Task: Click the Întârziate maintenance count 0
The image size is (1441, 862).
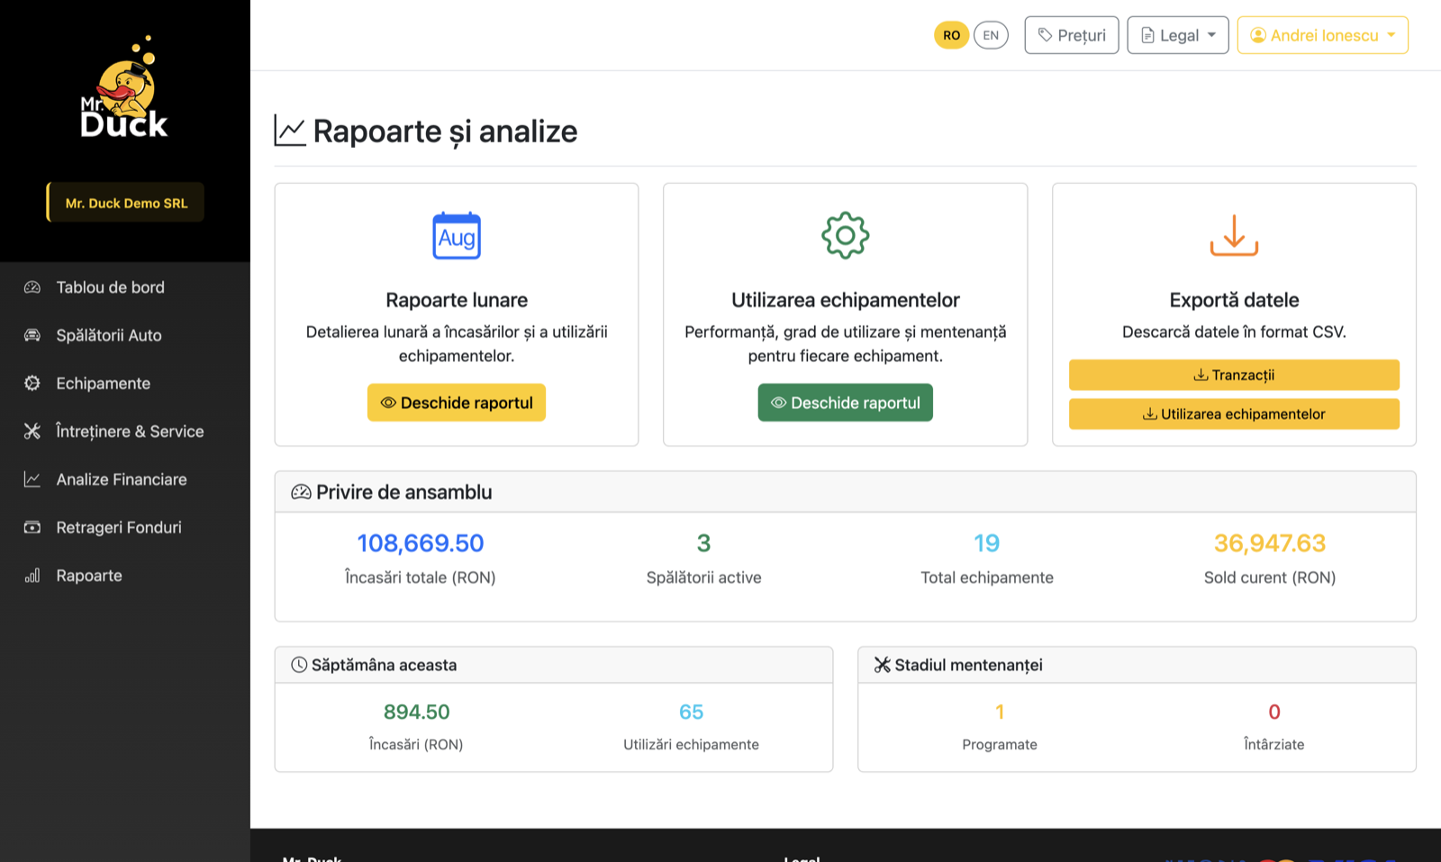Action: (1274, 712)
